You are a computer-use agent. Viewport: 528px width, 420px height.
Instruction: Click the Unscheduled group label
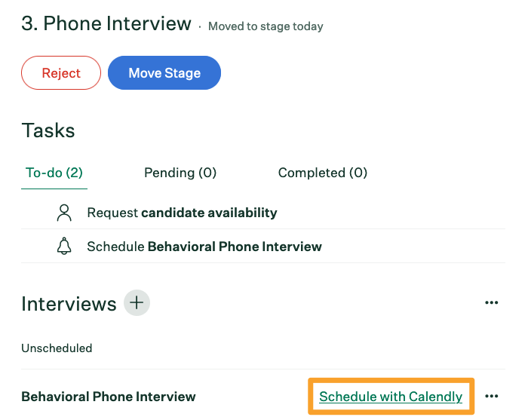click(x=57, y=348)
